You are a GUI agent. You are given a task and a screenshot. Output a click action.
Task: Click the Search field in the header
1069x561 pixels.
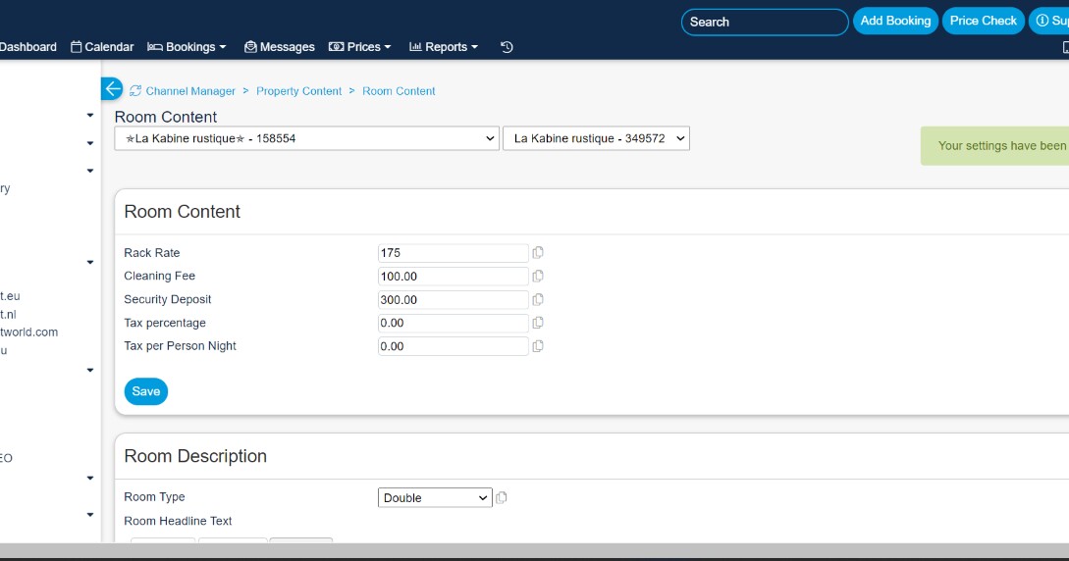pos(765,22)
